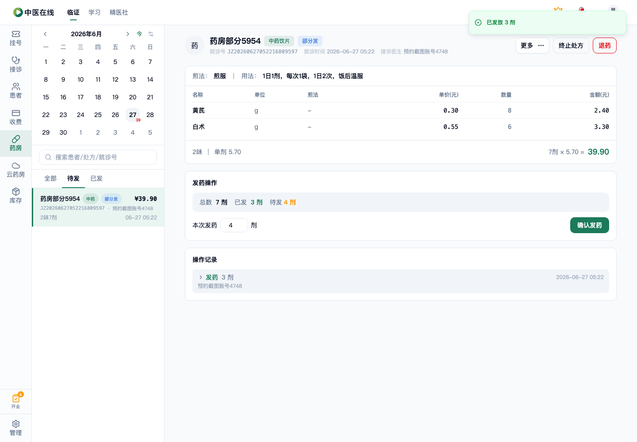Click the user avatar in the header

(613, 9)
